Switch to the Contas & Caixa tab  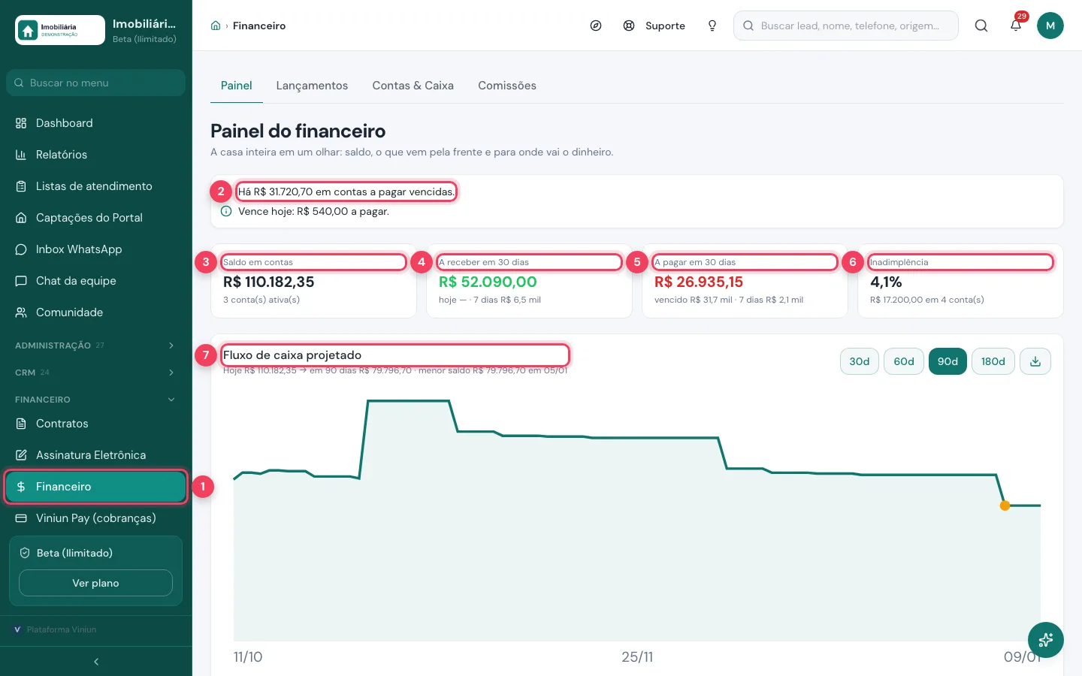click(x=413, y=86)
